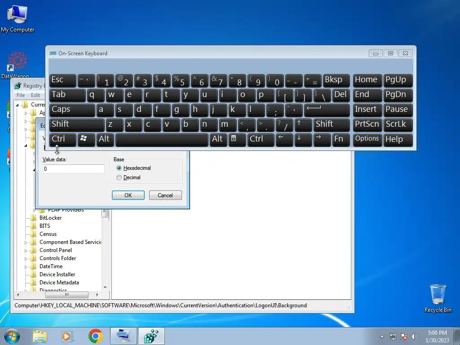Tap the PrtScn key

tap(367, 125)
